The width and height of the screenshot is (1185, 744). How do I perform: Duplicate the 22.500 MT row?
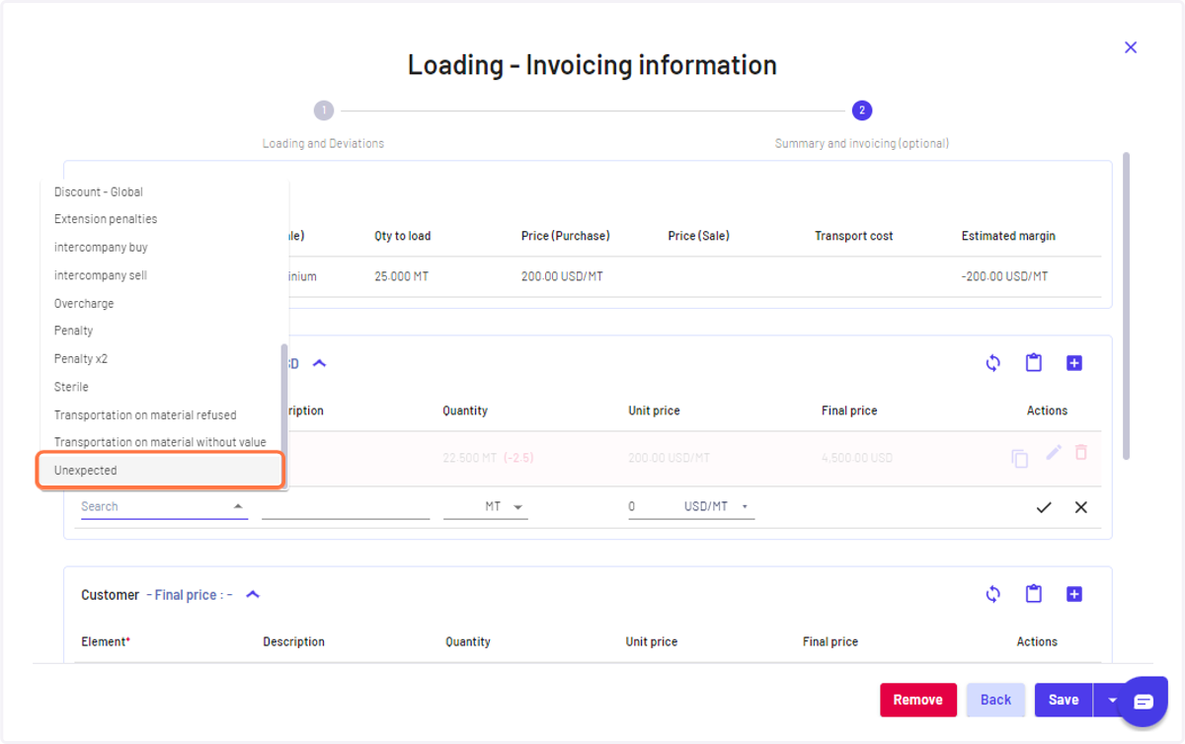pos(1020,458)
